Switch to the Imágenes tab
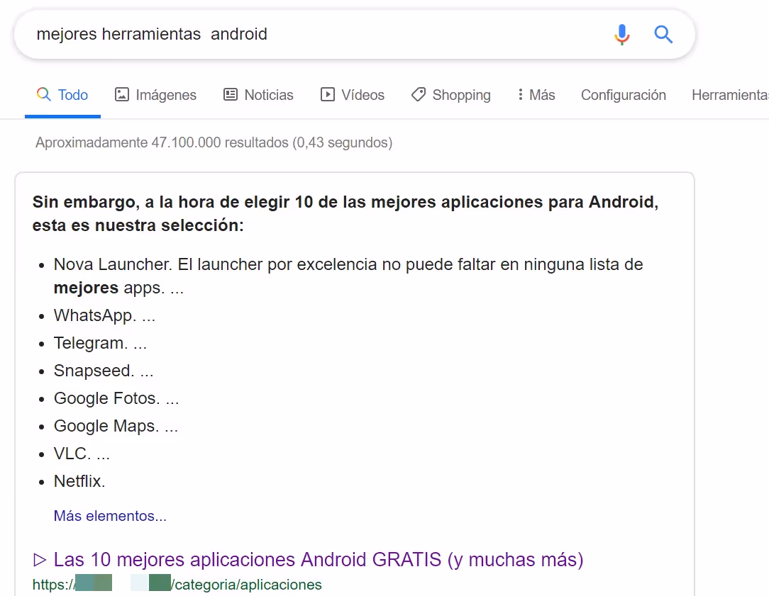The height and width of the screenshot is (596, 769). (155, 94)
